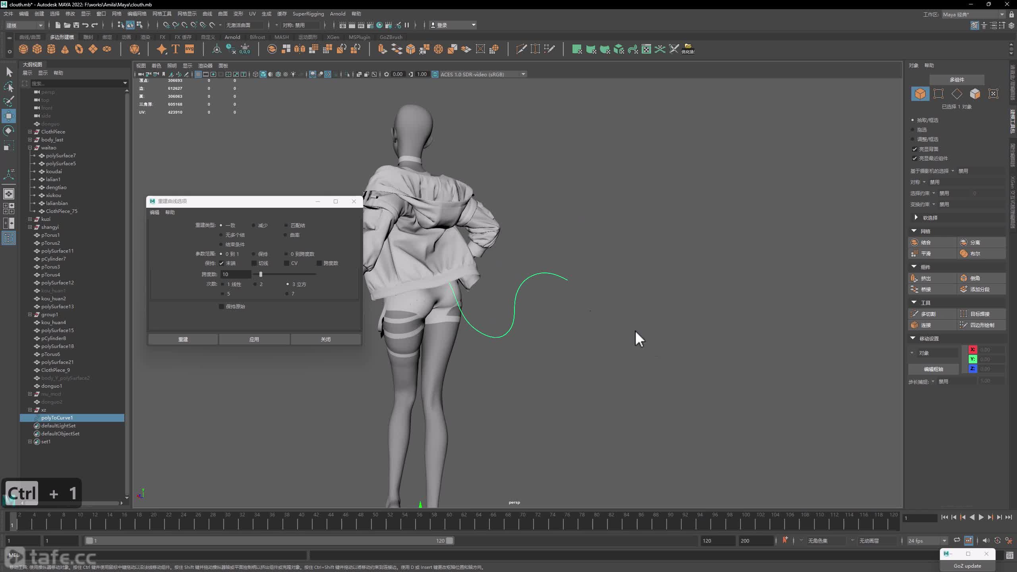Click the 跨度数 value field
1017x572 pixels.
coord(236,274)
